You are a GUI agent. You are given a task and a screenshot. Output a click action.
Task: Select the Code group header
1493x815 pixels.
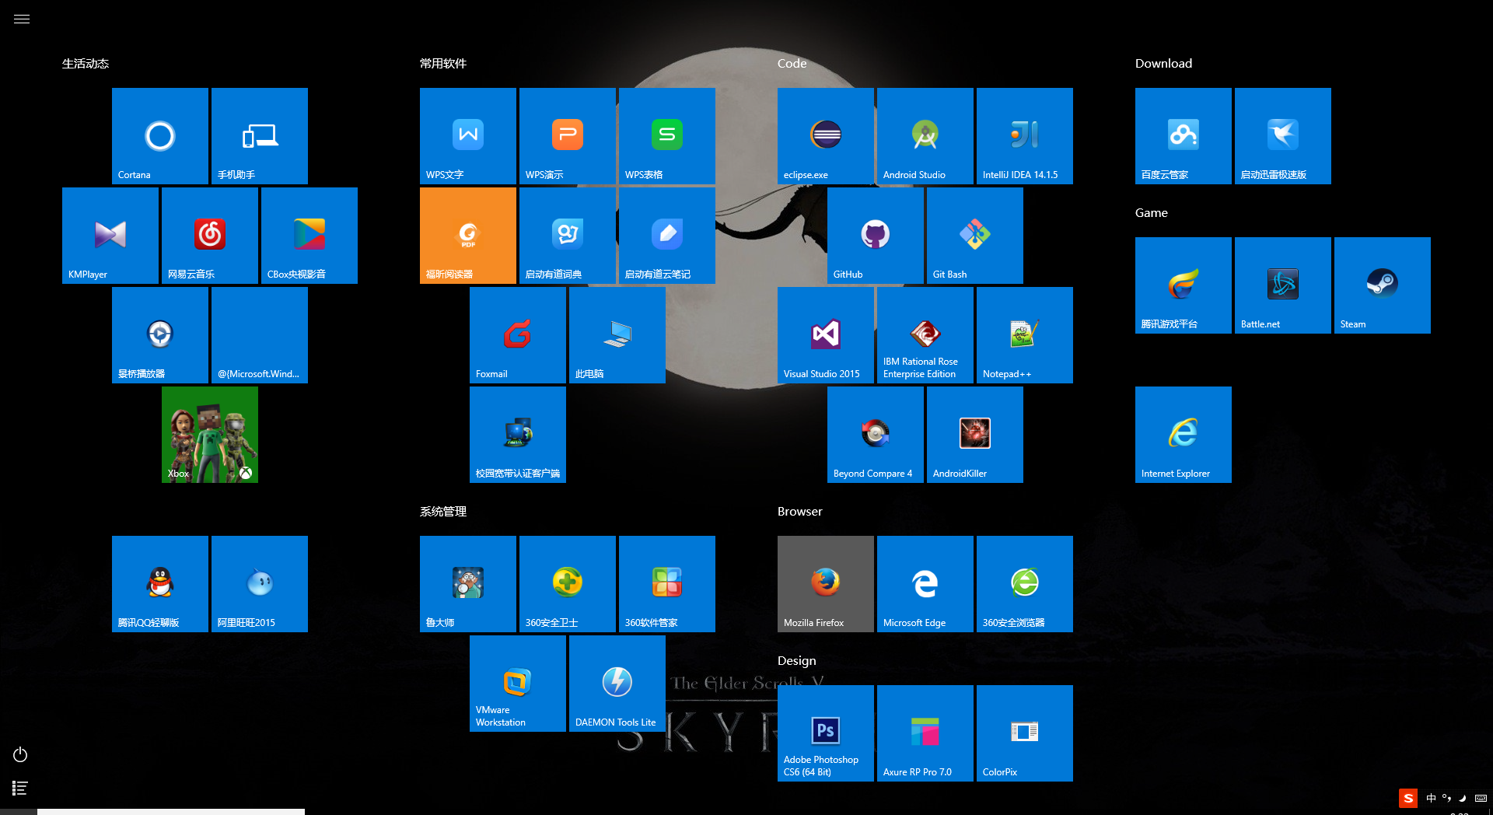coord(792,64)
